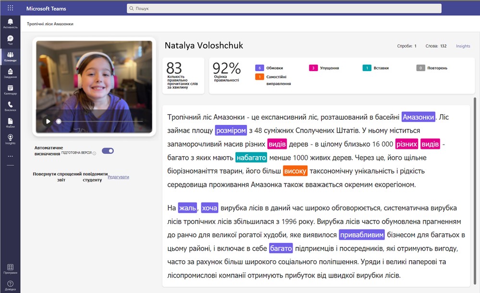This screenshot has width=480, height=293.
Task: Select the highlighted word "привабливим"
Action: click(362, 235)
